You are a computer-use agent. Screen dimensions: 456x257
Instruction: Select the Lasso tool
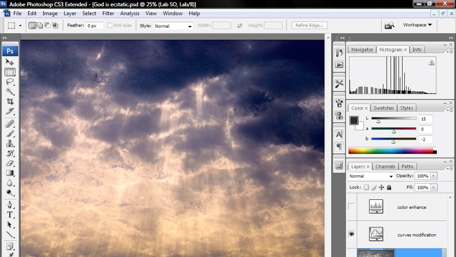point(10,82)
